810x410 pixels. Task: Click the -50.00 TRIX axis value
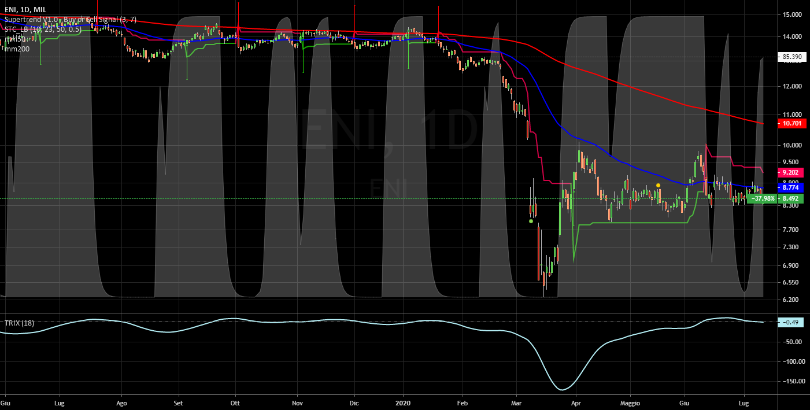pyautogui.click(x=791, y=342)
